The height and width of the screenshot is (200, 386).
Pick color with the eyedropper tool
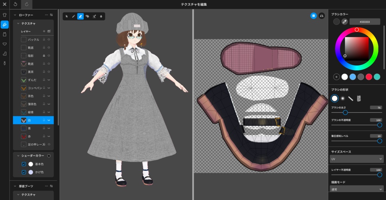(345, 21)
